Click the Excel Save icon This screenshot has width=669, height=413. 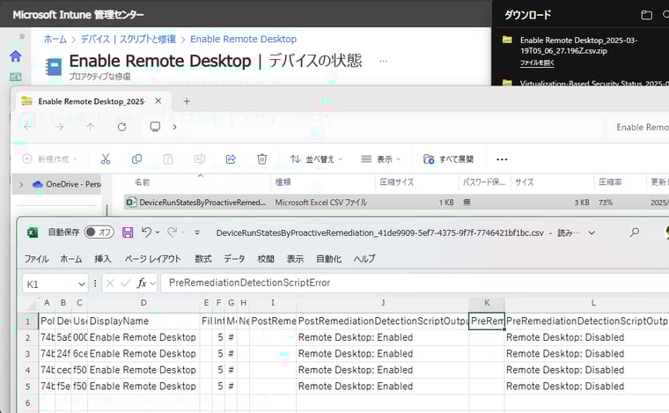click(x=128, y=232)
